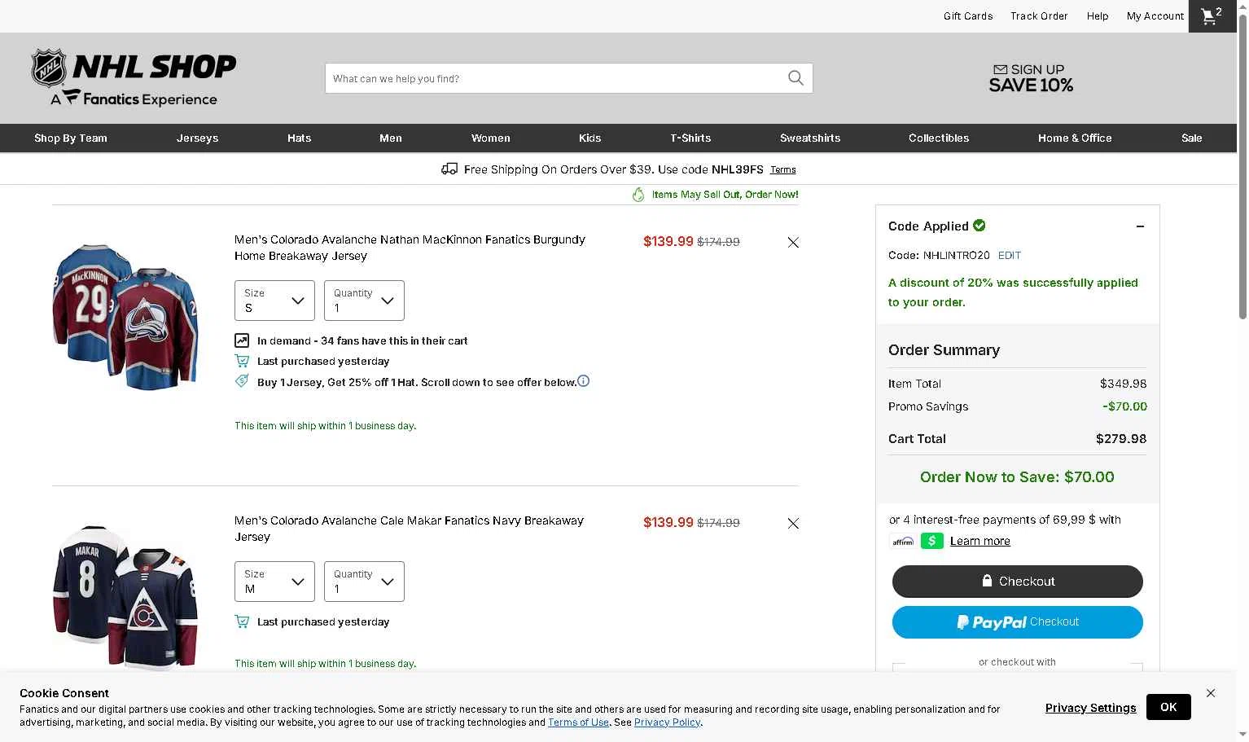
Task: Click the Item Total $349.98 amount
Action: coord(1124,384)
